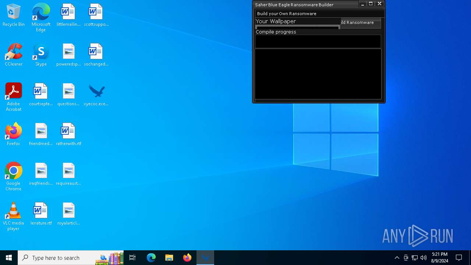Screen dimensions: 471x265
Task: Open the CCleaner desktop shortcut
Action: pyautogui.click(x=14, y=55)
